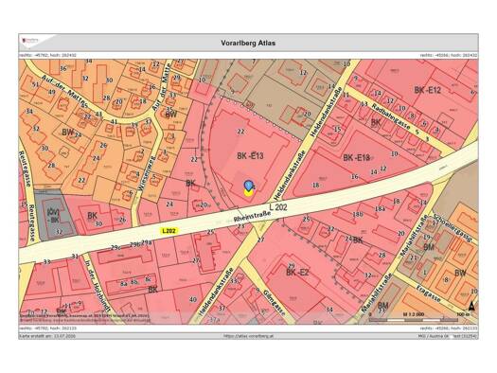
Task: Select the yellow L202 road badge
Action: tap(169, 231)
